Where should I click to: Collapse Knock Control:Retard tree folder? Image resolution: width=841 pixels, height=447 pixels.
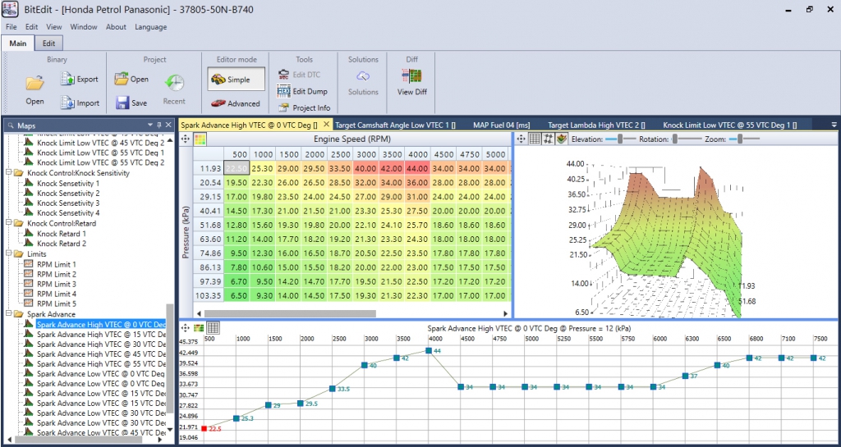(8, 223)
